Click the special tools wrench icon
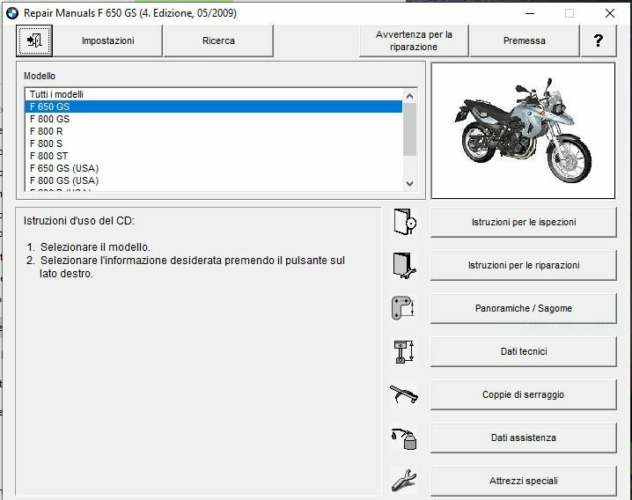The height and width of the screenshot is (500, 632). point(403,481)
